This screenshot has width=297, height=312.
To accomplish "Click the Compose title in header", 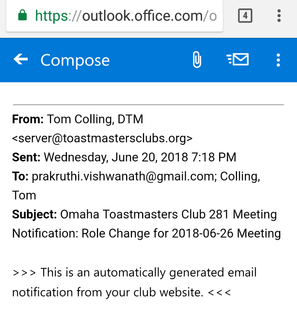I will click(75, 60).
